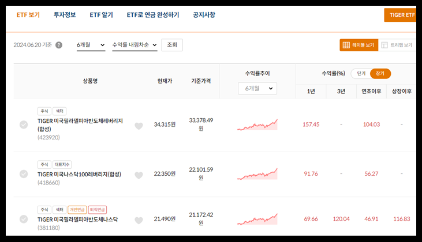
Task: Click the 개인연금 tag on the 381180 row
Action: pos(77,210)
